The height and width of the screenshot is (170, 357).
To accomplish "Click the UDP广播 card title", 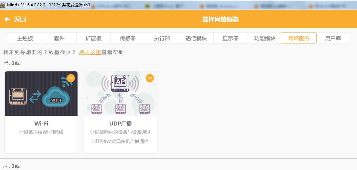I will pyautogui.click(x=120, y=124).
